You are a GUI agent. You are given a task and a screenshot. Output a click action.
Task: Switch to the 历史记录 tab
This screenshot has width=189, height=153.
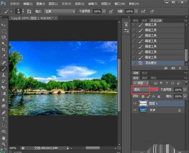pyautogui.click(x=156, y=20)
